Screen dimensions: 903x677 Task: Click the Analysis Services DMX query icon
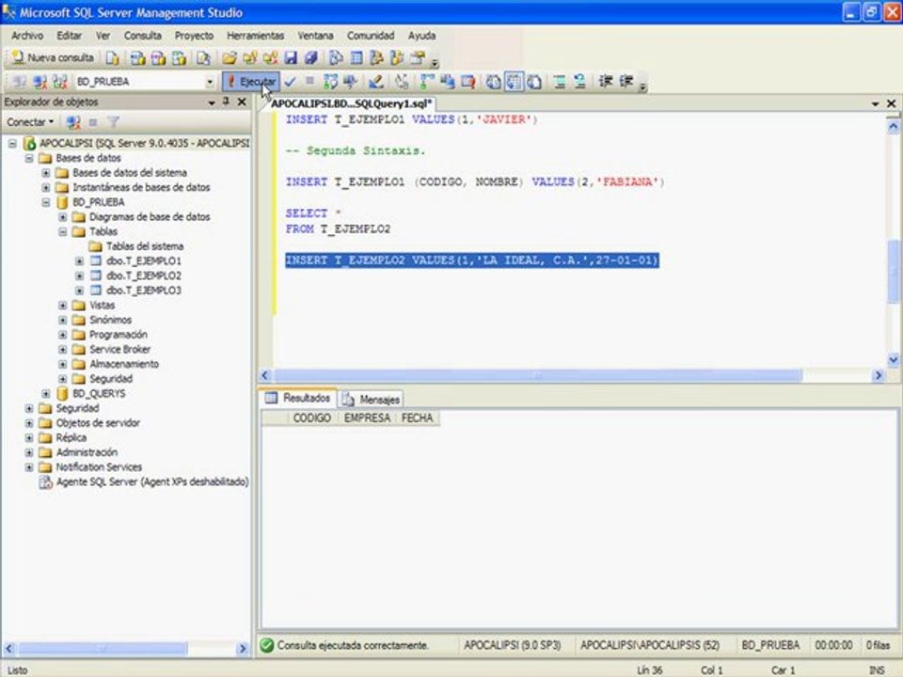[x=158, y=58]
